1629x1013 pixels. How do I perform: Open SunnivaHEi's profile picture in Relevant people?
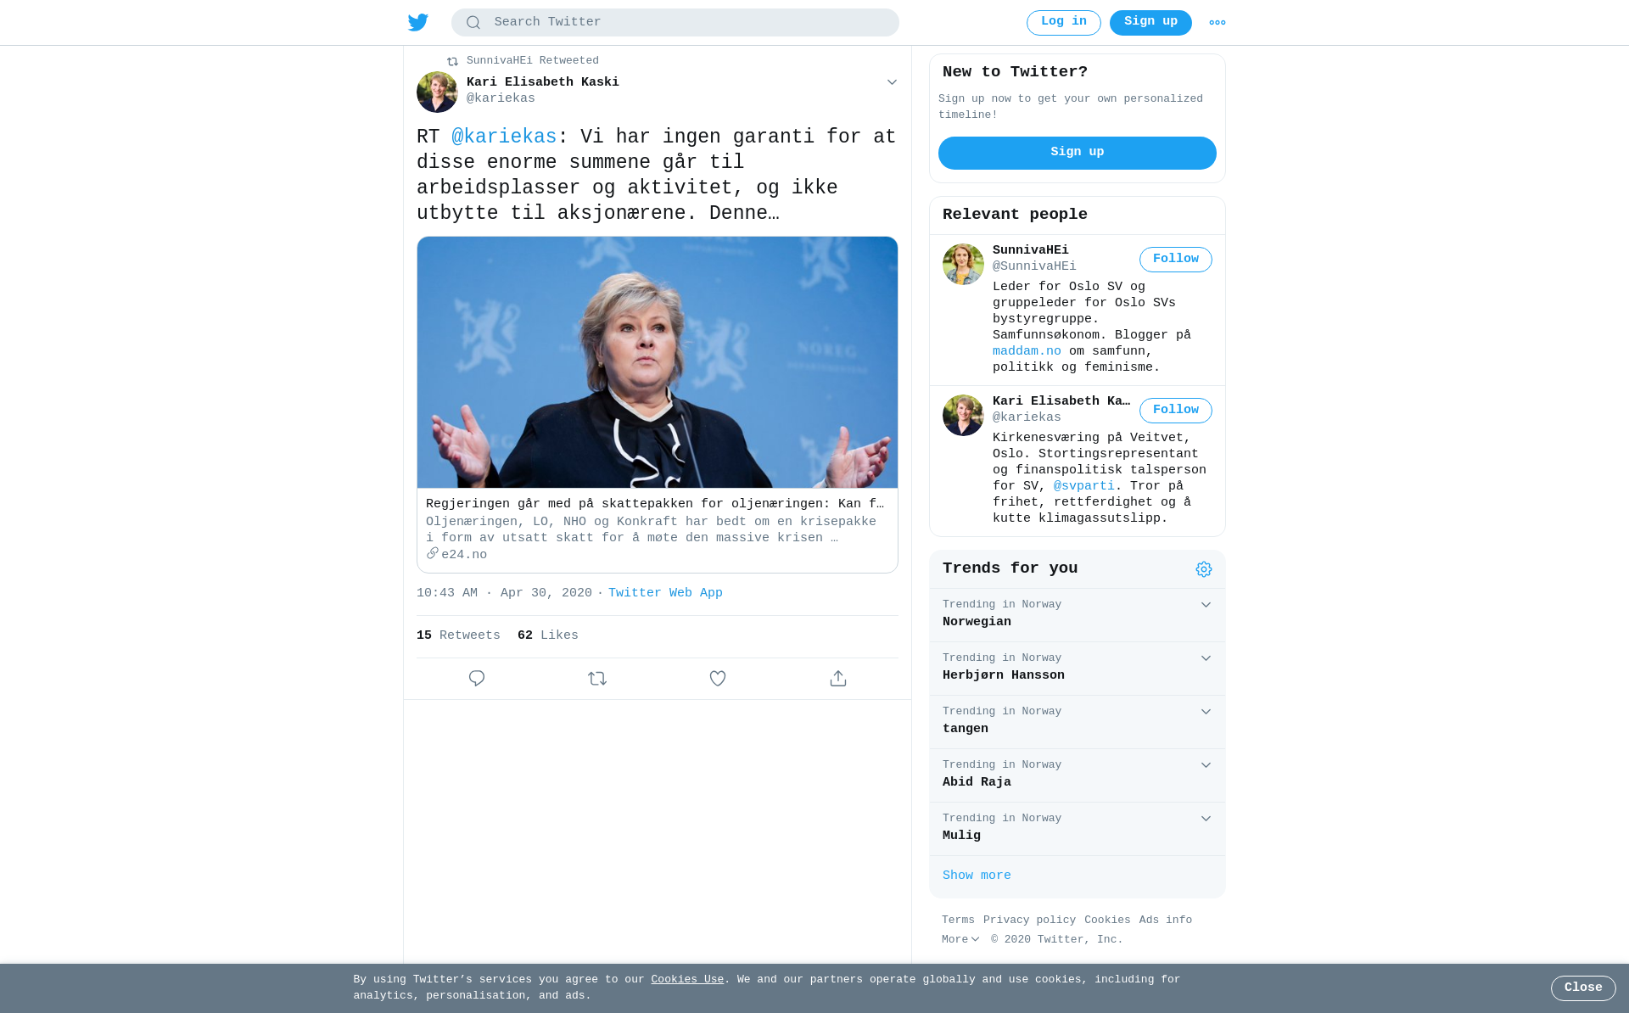pos(963,265)
